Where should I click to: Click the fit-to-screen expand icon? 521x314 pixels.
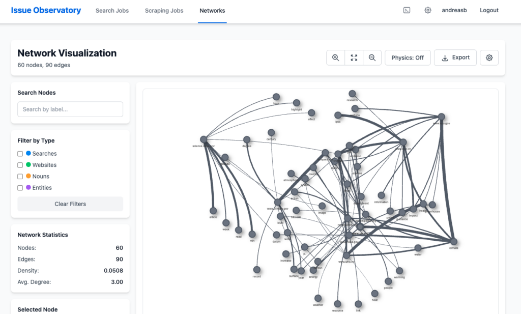click(354, 58)
